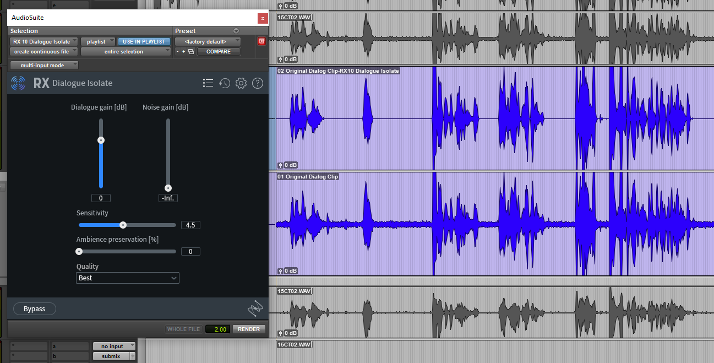Toggle the red plug-in target button

pyautogui.click(x=261, y=41)
